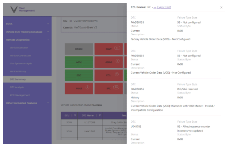
Task: Click the Fleet Management logo
Action: (x=22, y=10)
